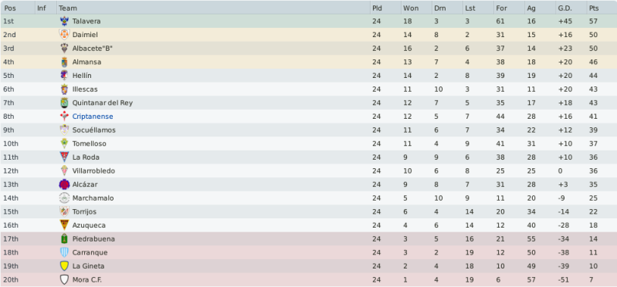The width and height of the screenshot is (617, 287).
Task: Select the Almansa team badge
Action: 64,62
